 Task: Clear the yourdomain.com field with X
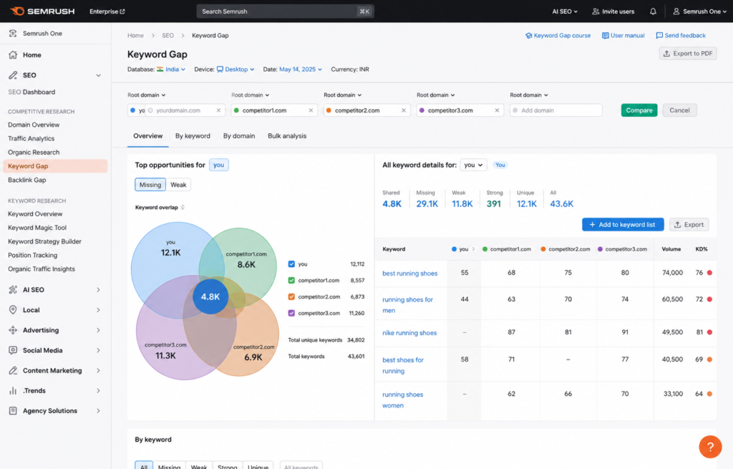click(x=218, y=110)
